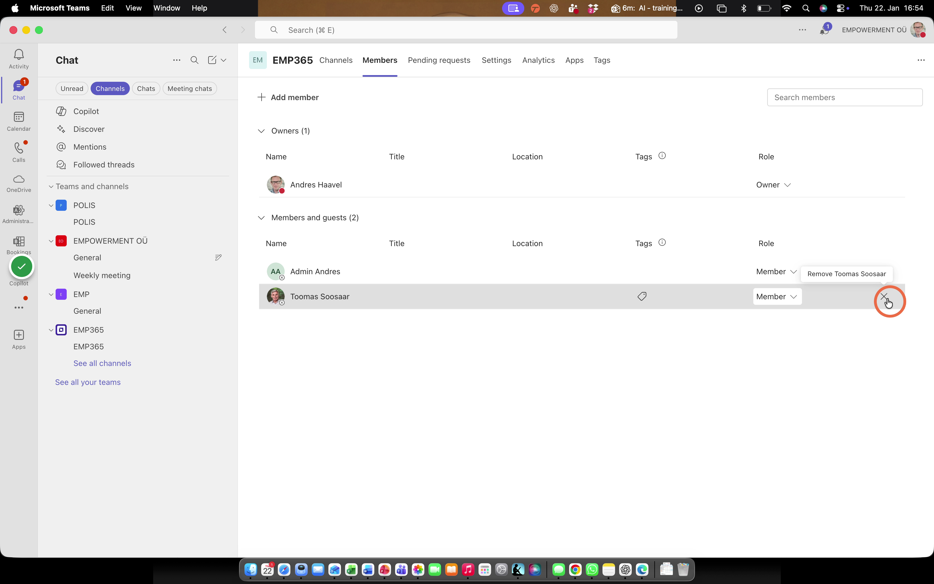This screenshot has width=934, height=584.
Task: Open Member role dropdown for Toomas Soosaar
Action: tap(777, 296)
